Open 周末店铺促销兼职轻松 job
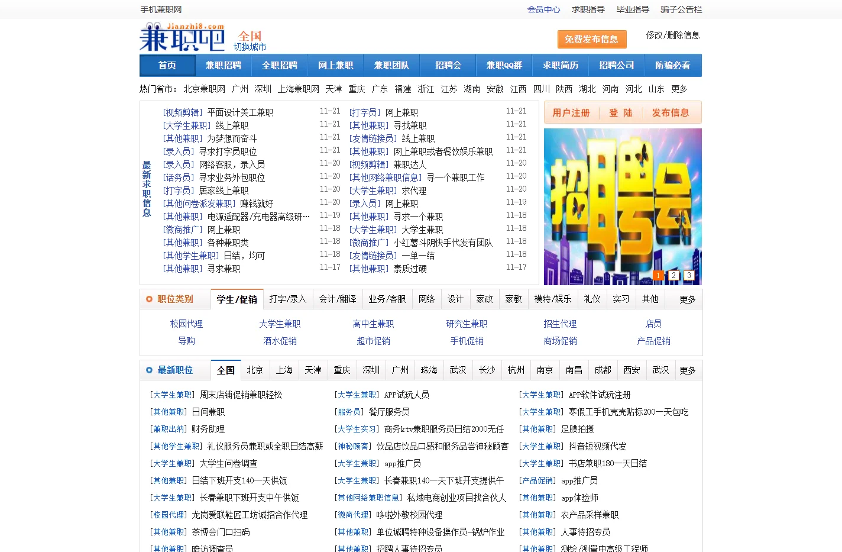Viewport: 842px width, 552px height. [241, 395]
